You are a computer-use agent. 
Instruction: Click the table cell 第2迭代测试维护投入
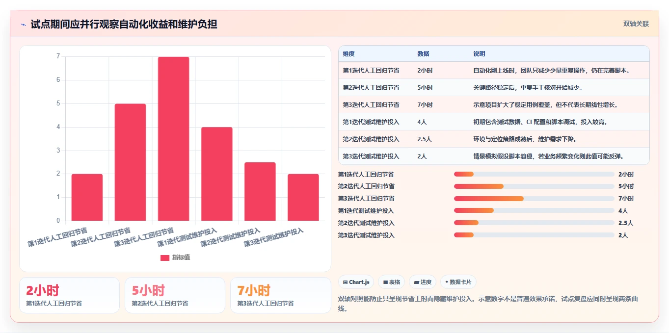tap(371, 139)
